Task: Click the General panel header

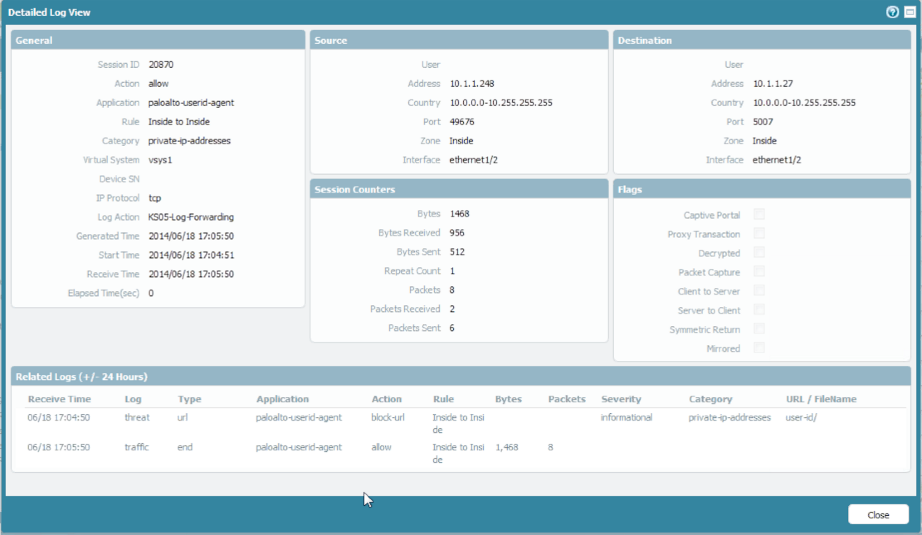Action: click(x=158, y=40)
